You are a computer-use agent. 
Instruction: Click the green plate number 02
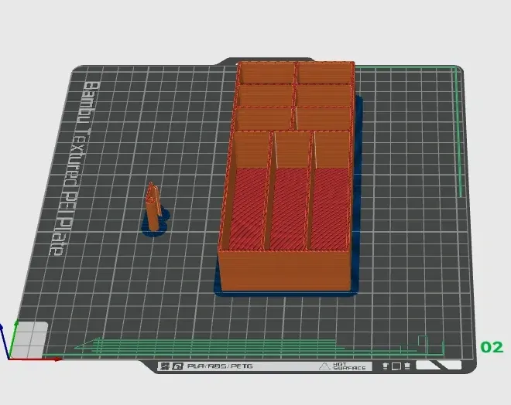tap(492, 347)
